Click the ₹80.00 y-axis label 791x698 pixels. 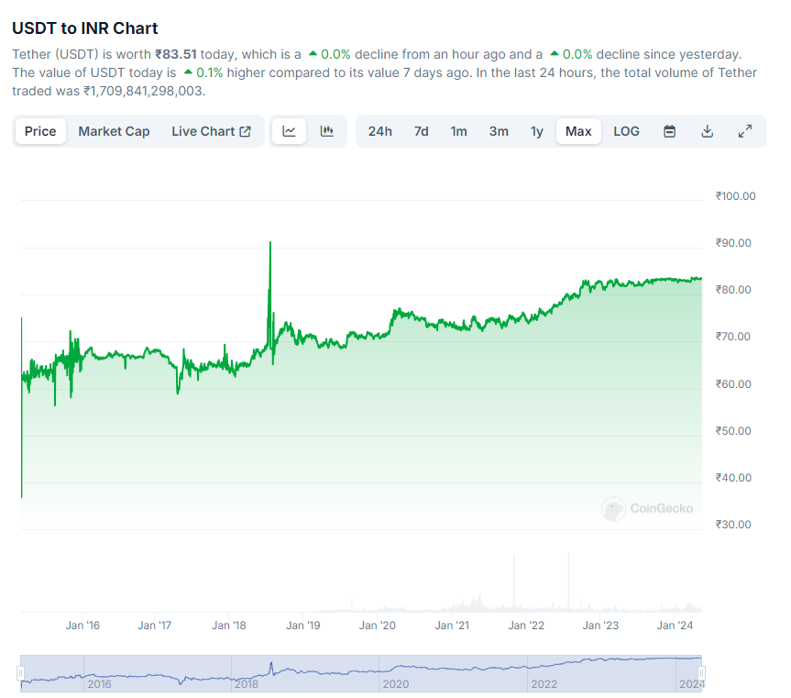(733, 290)
